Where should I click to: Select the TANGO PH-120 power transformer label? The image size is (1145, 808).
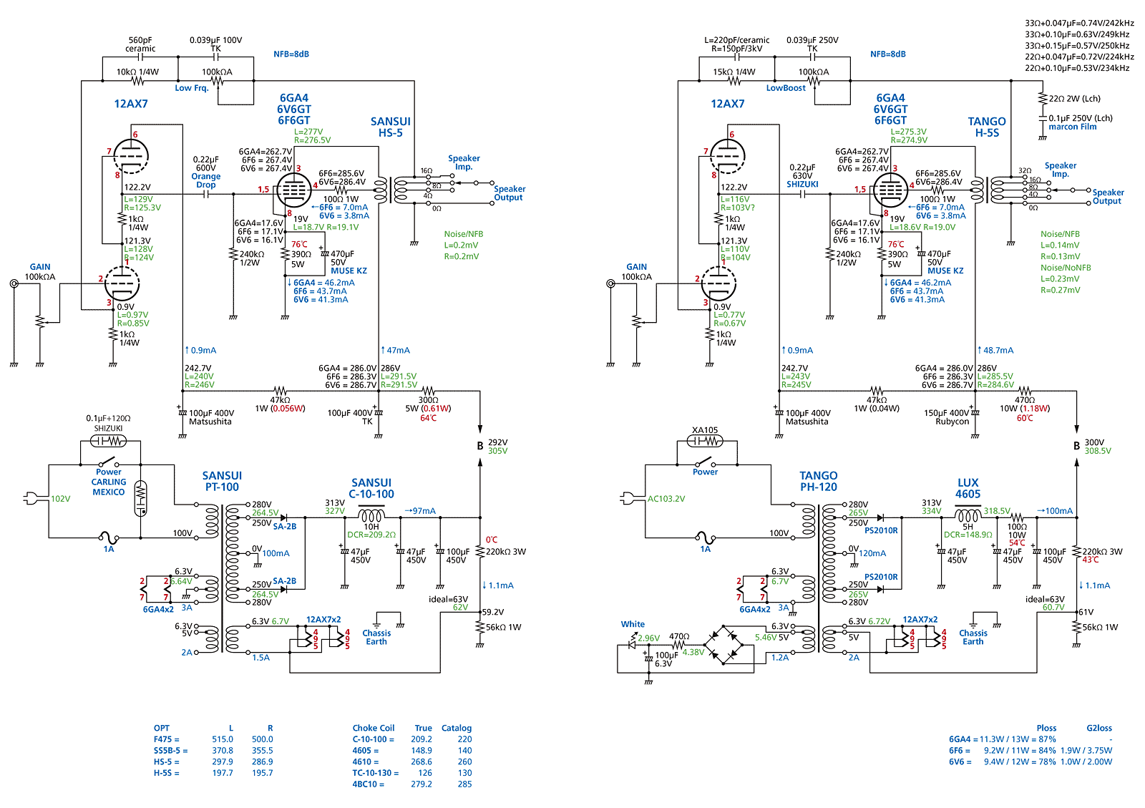(819, 482)
